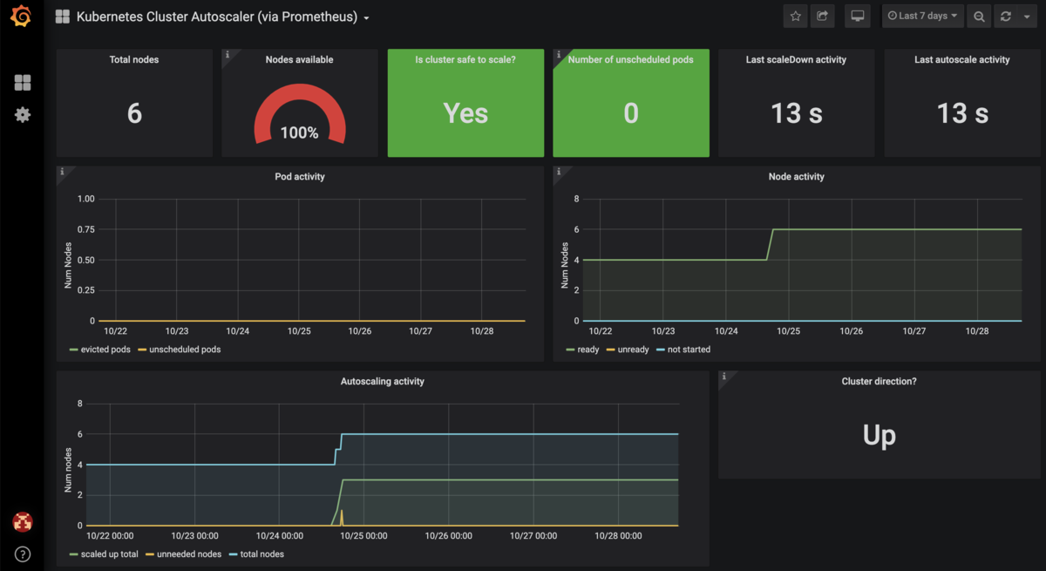
Task: Click the Total nodes value 6
Action: (x=134, y=113)
